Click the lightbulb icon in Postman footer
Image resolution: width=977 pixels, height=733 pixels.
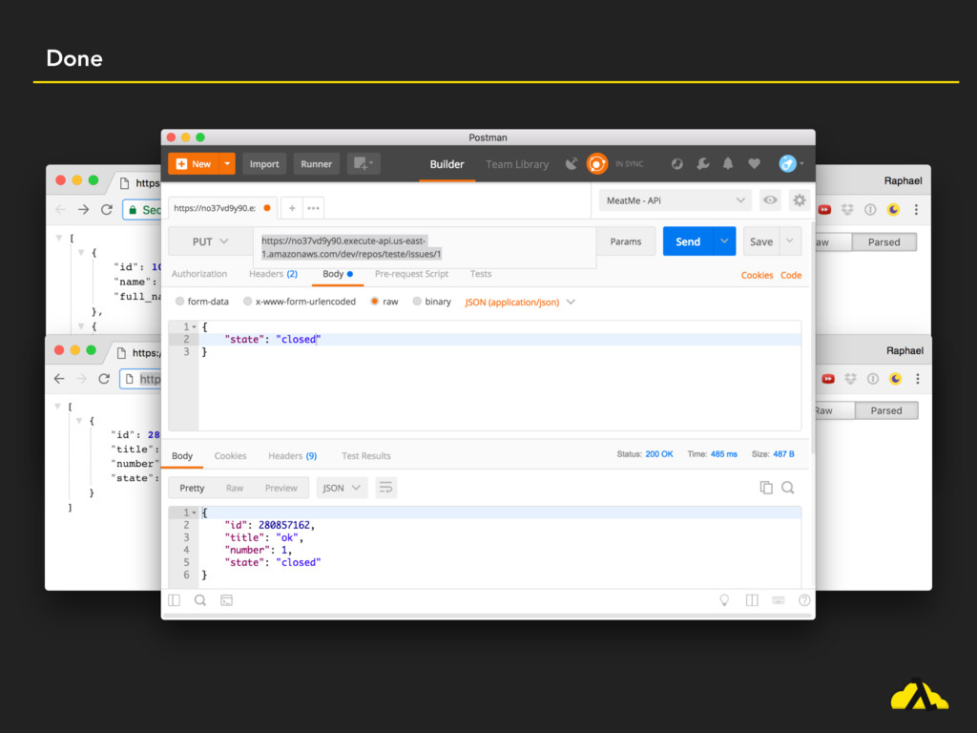724,600
